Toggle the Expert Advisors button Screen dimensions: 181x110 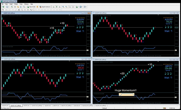click(45, 7)
